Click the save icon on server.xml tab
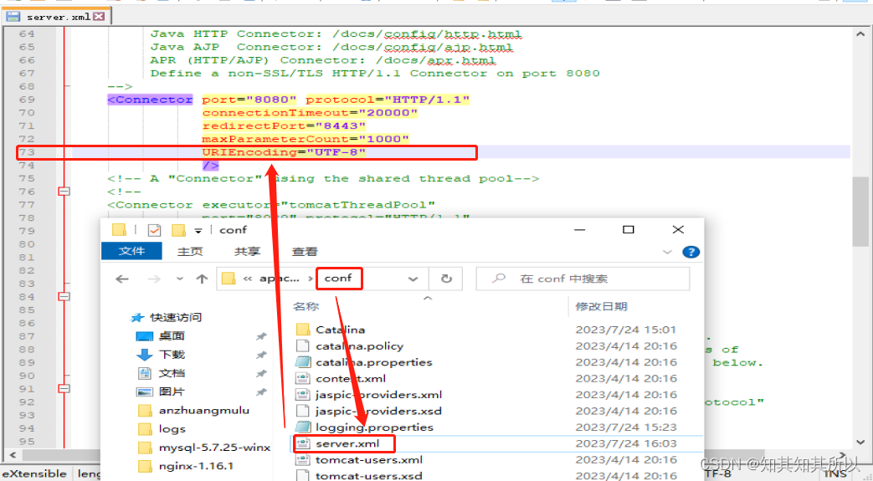Screen dimensions: 873x481 13,16
